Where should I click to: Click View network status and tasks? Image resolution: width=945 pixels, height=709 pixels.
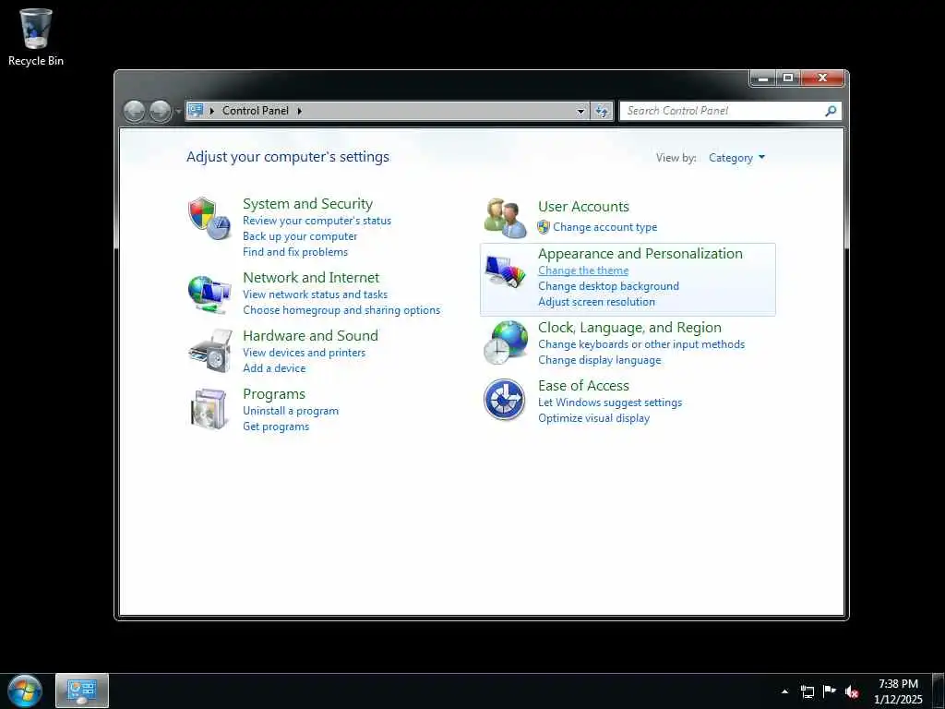[316, 294]
